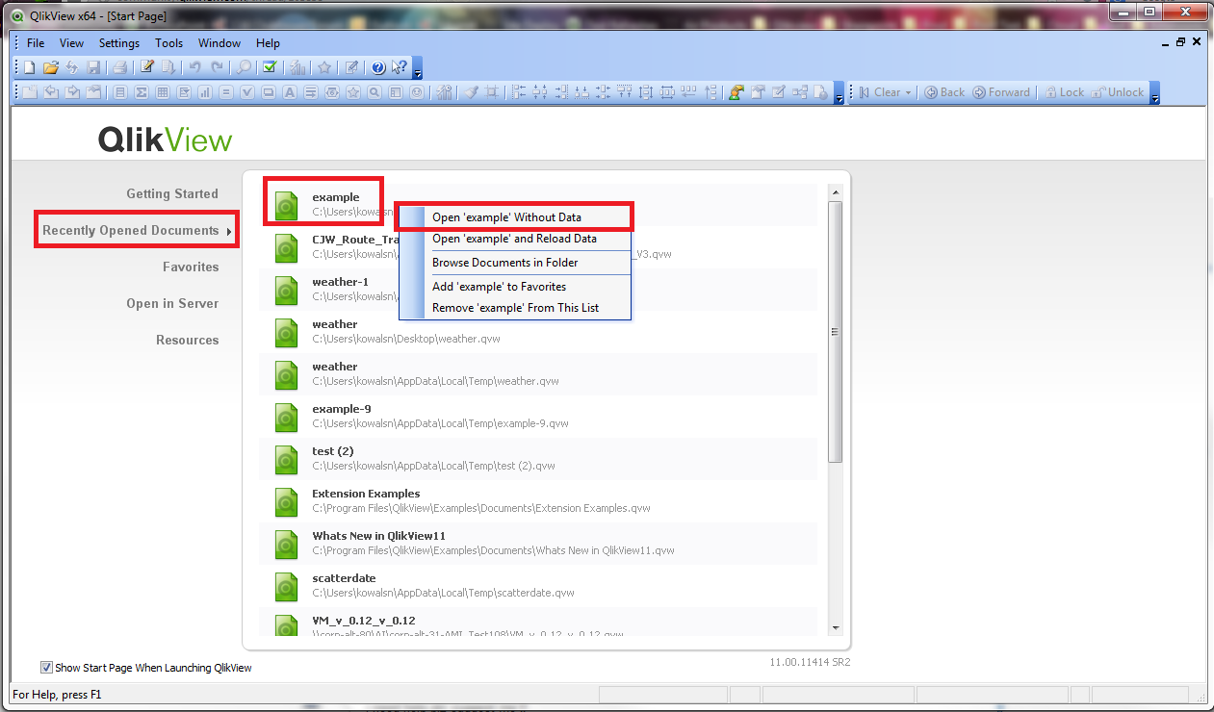
Task: Click the What's This pointer icon
Action: tap(400, 67)
